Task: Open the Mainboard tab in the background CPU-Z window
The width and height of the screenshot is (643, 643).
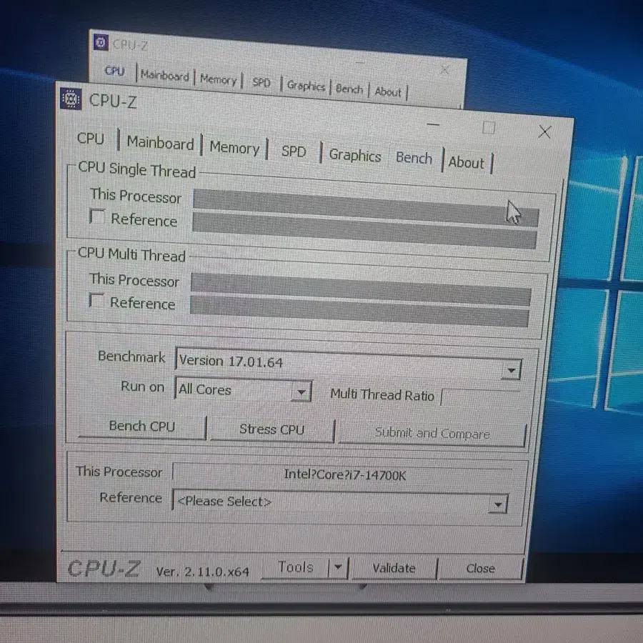Action: click(x=165, y=76)
